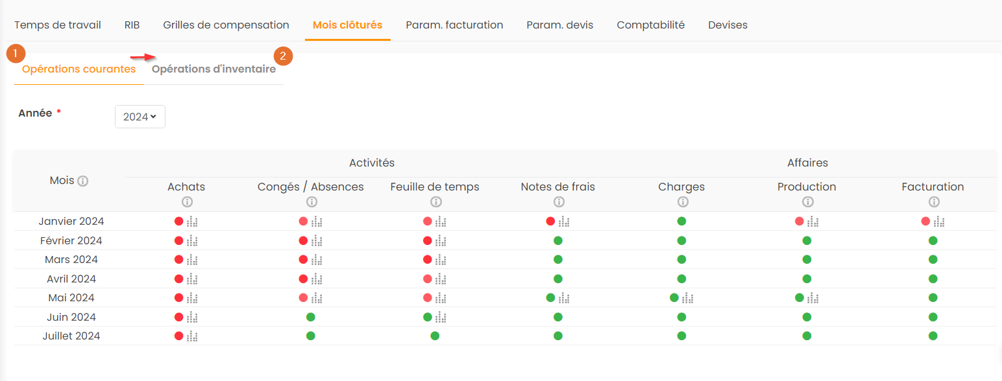Click info icon under Achats column

pyautogui.click(x=187, y=202)
